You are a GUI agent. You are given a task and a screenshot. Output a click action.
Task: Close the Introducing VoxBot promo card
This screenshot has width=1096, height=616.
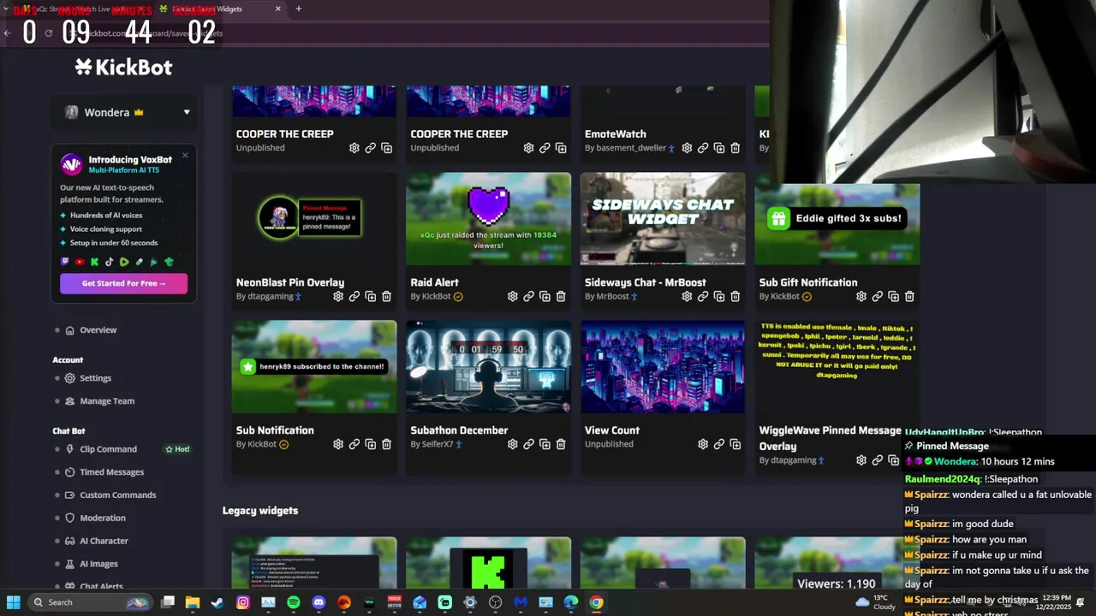click(x=185, y=155)
